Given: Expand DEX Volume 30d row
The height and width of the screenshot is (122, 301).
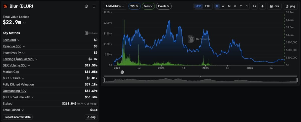Looking at the screenshot, I should [x=29, y=65].
